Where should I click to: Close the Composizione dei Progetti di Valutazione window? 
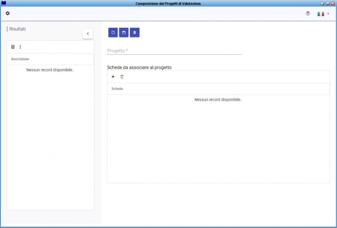click(333, 3)
